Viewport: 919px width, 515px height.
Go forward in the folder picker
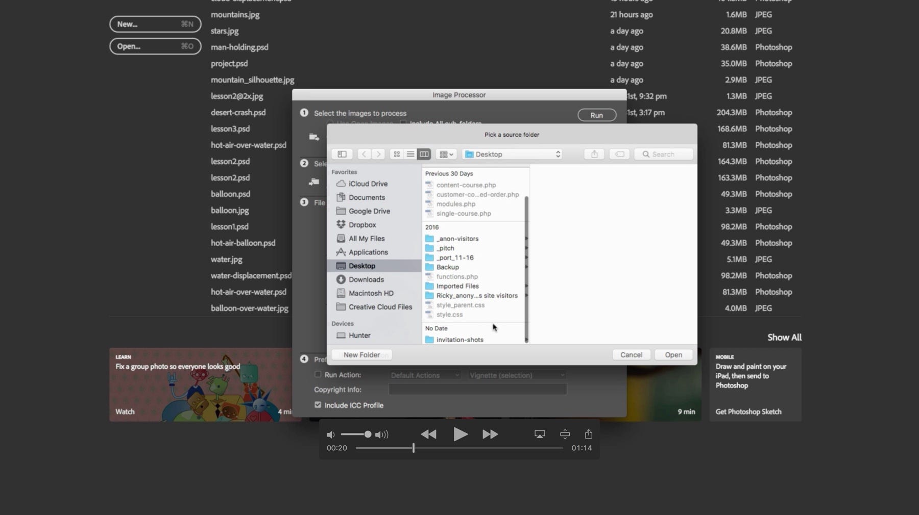click(x=378, y=154)
